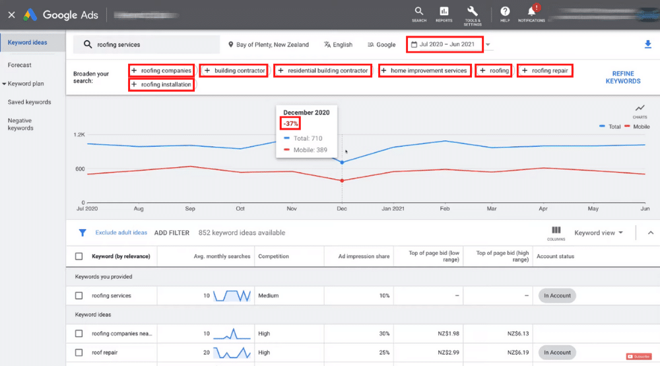Image resolution: width=660 pixels, height=366 pixels.
Task: Tick the 'roofing services' row checkbox
Action: pos(79,296)
